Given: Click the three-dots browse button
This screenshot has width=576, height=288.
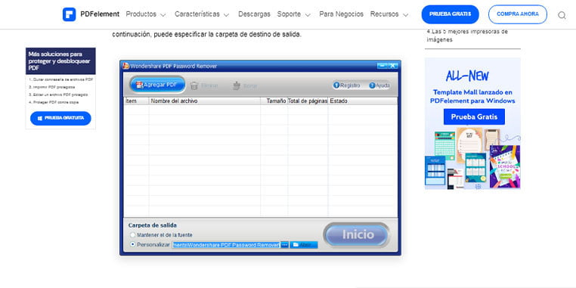Looking at the screenshot, I should coord(285,245).
